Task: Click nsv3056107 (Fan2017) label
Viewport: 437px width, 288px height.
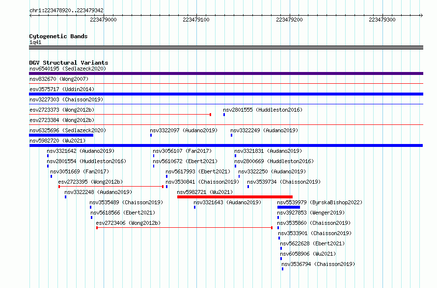Action: pyautogui.click(x=182, y=151)
